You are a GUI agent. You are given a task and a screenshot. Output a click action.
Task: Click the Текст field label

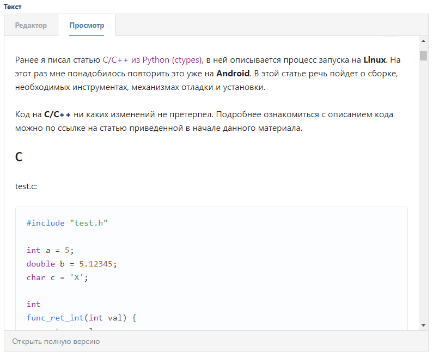pyautogui.click(x=14, y=6)
